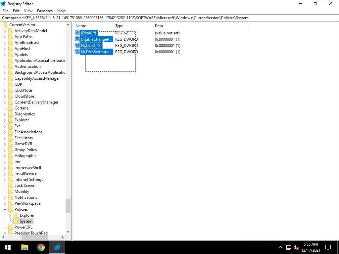This screenshot has height=254, width=339.
Task: Collapse the Policies key
Action: pos(5,209)
